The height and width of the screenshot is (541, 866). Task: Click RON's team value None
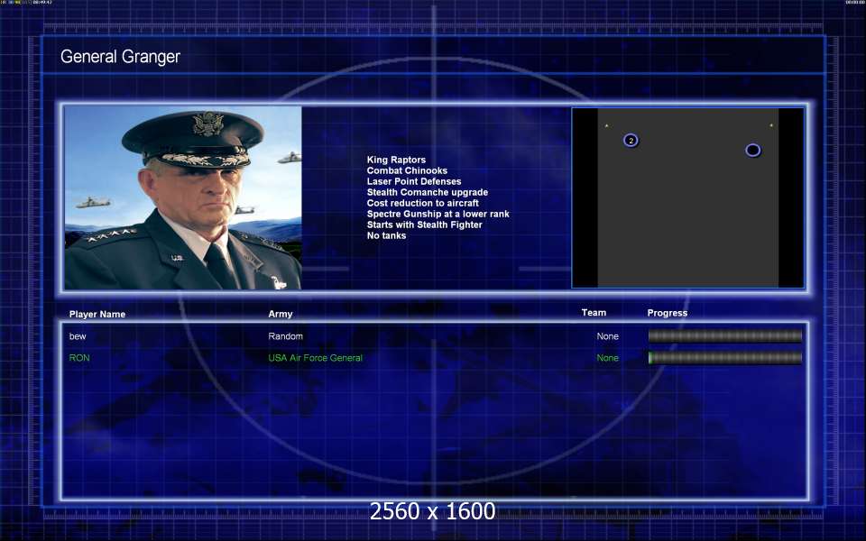[607, 358]
